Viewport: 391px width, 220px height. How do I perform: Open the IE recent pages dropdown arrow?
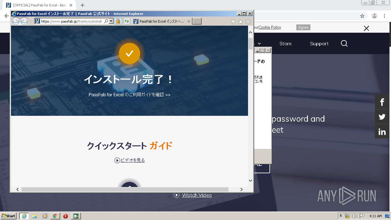point(31,21)
